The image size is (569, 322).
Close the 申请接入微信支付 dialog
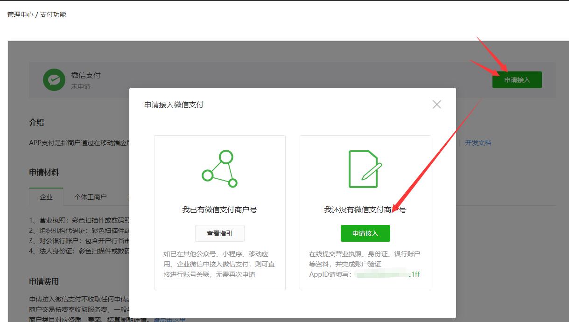pyautogui.click(x=437, y=105)
